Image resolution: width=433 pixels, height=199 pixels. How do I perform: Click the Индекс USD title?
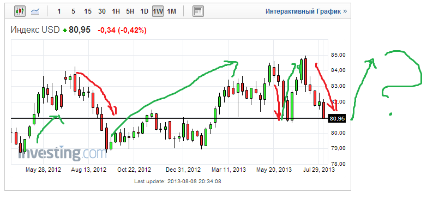(35, 30)
